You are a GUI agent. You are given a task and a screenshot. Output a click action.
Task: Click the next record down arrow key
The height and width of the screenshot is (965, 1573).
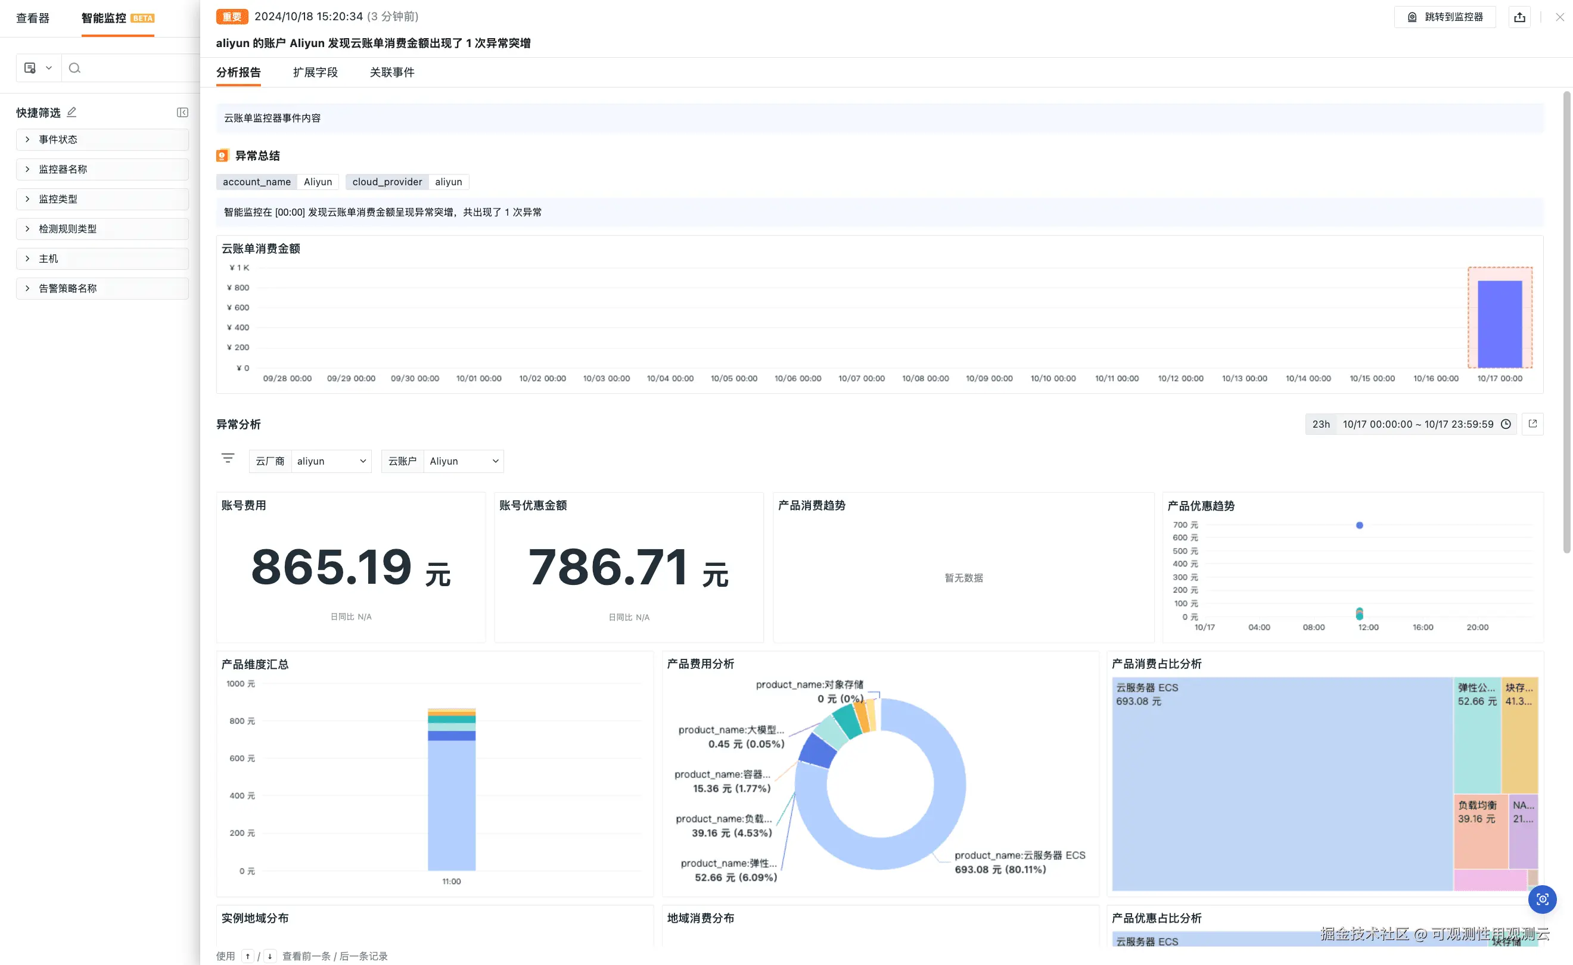tap(270, 955)
